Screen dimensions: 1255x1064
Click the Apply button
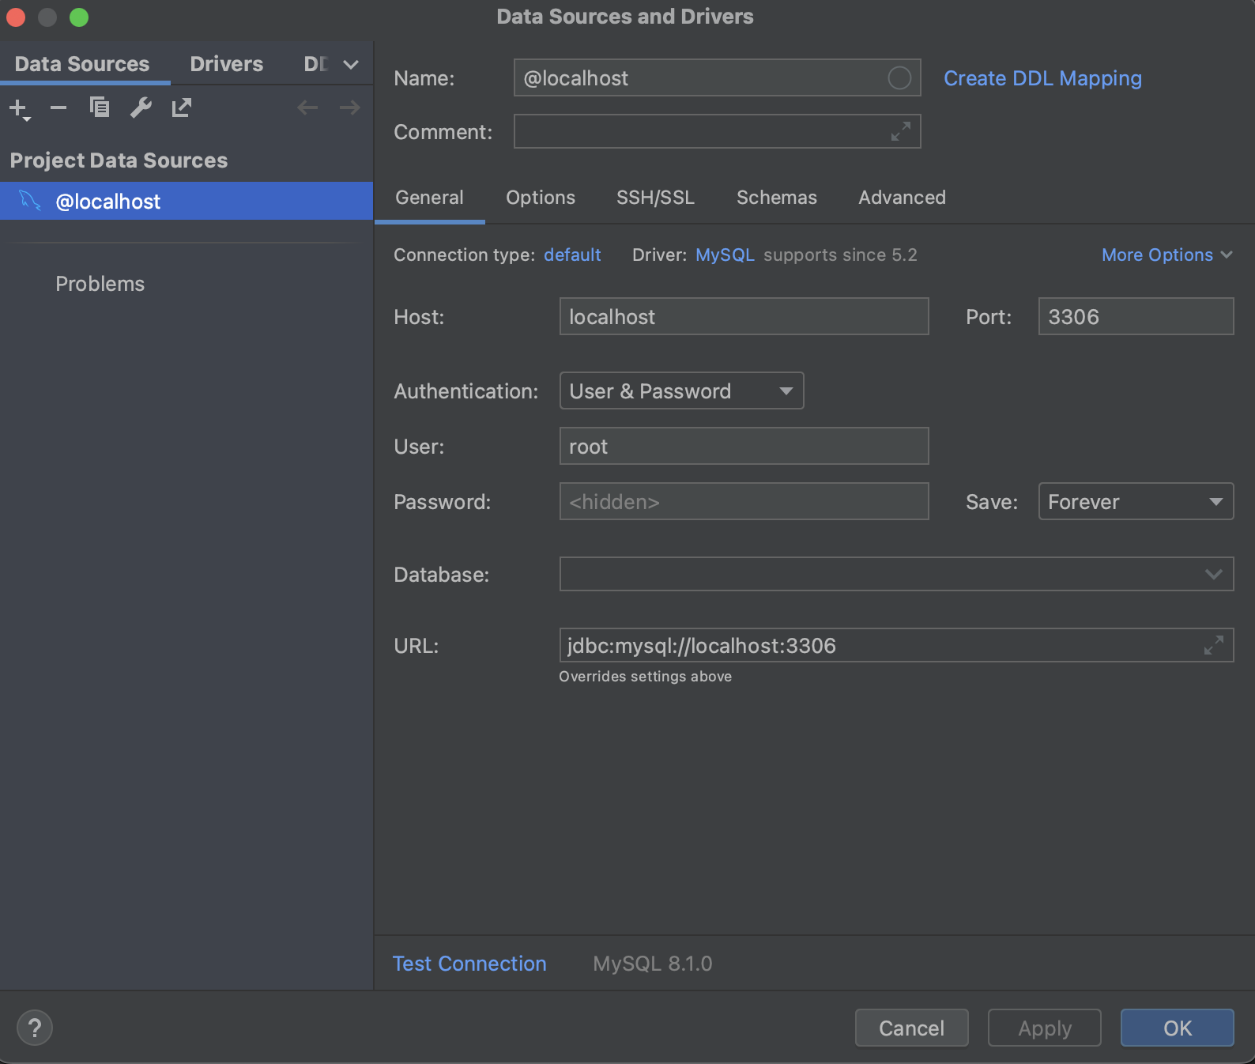coord(1044,1028)
